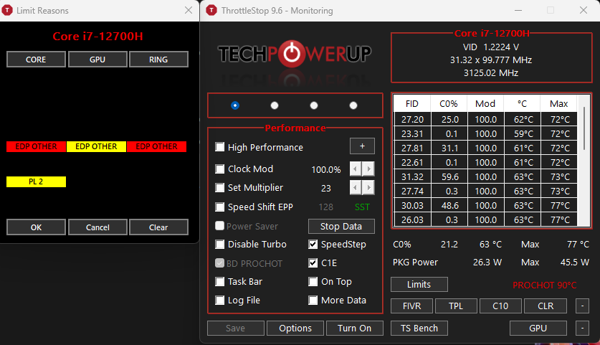Click the yellow EDP OTHER indicator under GPU
This screenshot has height=345, width=600.
coord(96,146)
